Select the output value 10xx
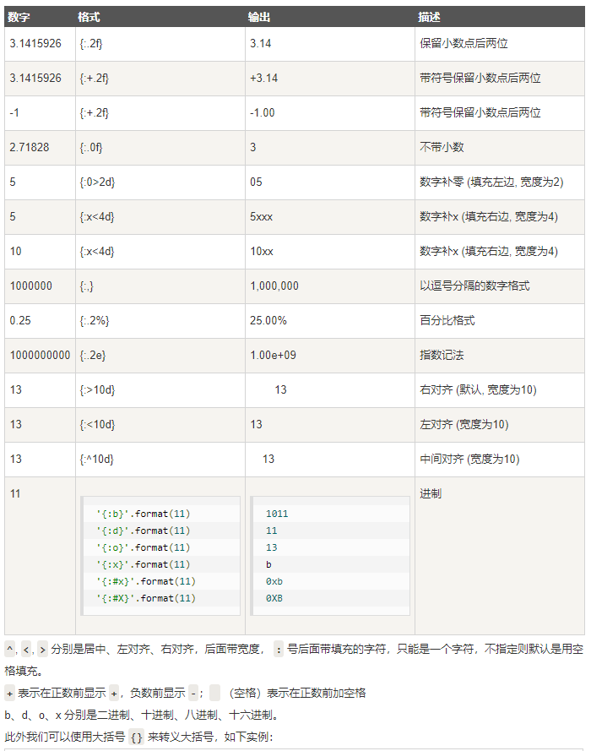Image resolution: width=591 pixels, height=751 pixels. click(x=262, y=252)
